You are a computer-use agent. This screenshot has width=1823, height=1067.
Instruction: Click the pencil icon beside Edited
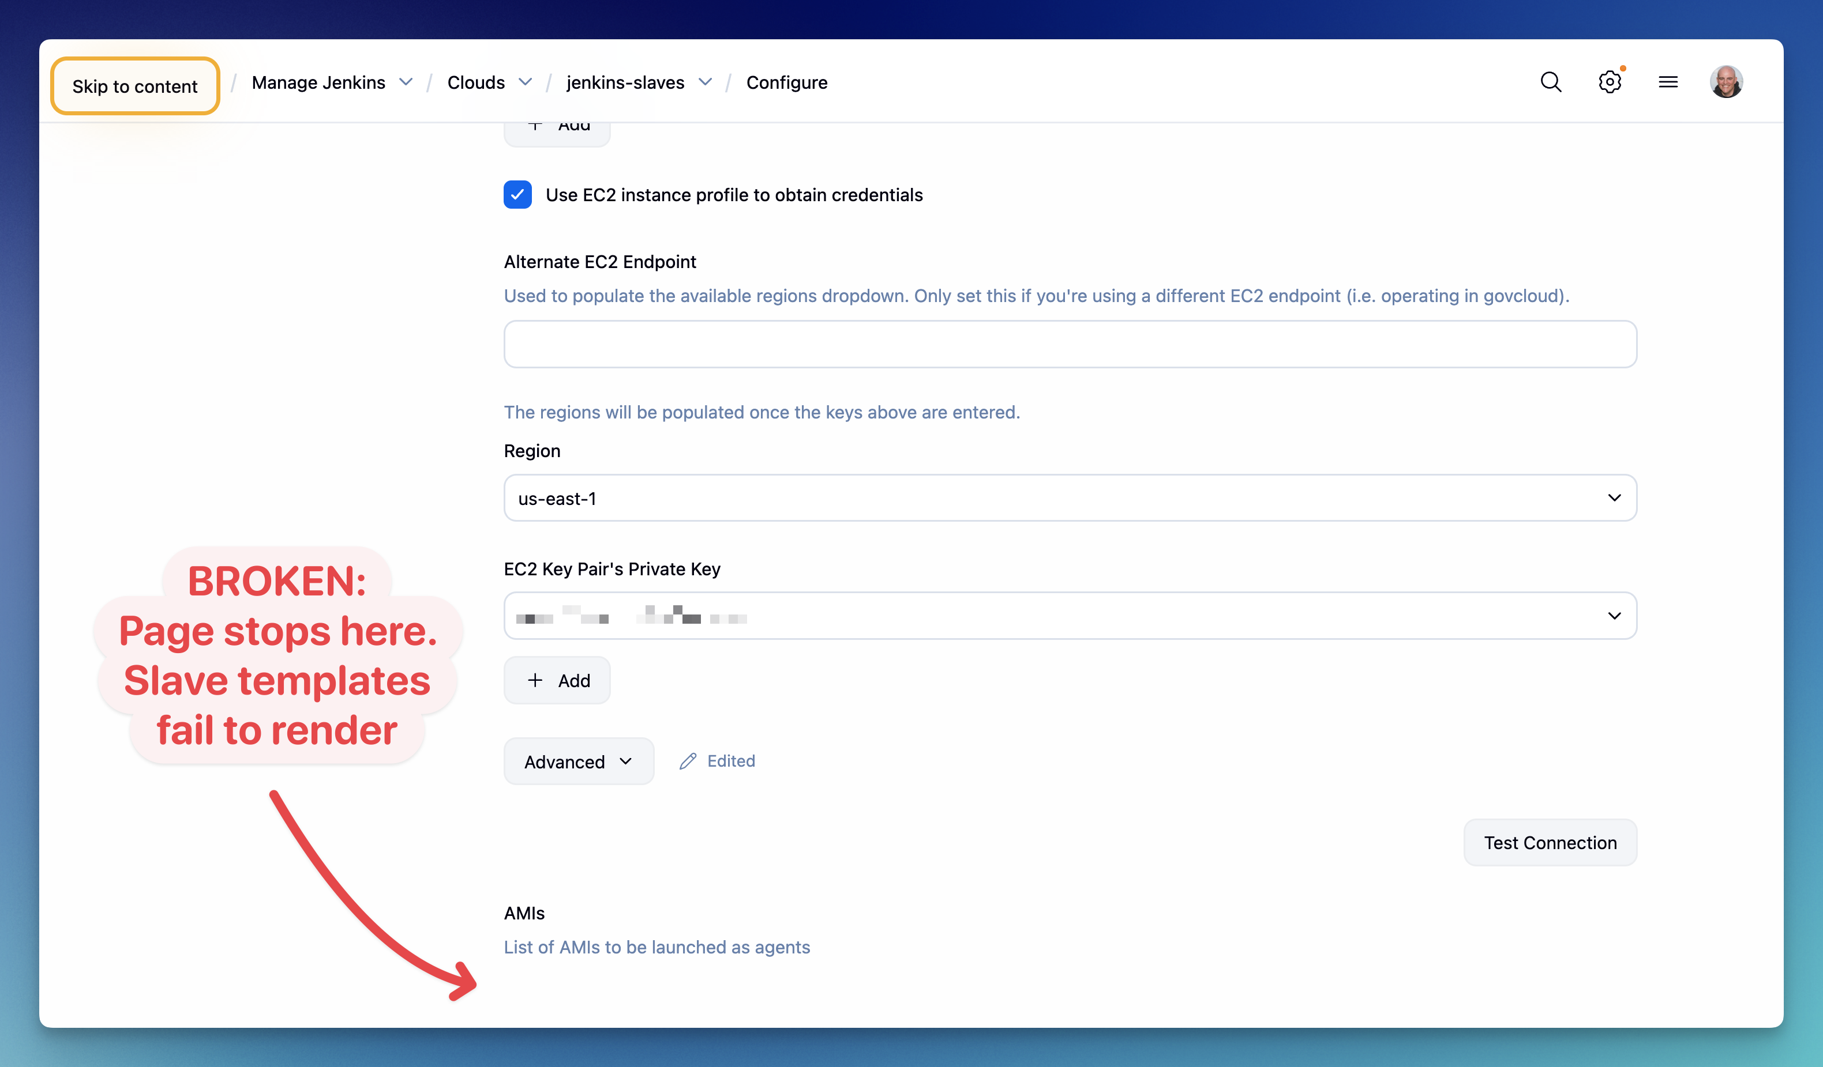688,760
